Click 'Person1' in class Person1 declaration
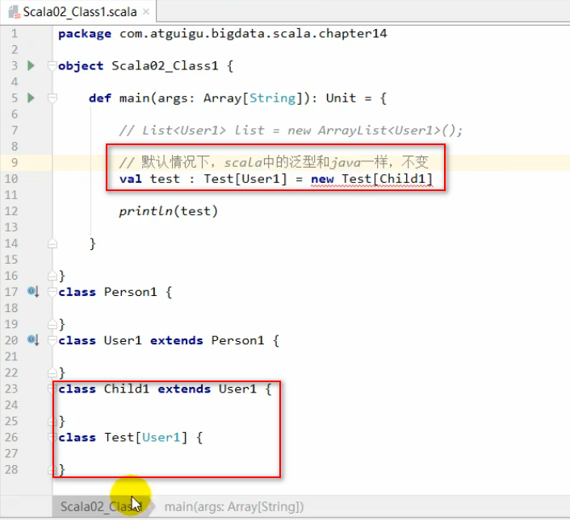This screenshot has height=520, width=570. (131, 292)
